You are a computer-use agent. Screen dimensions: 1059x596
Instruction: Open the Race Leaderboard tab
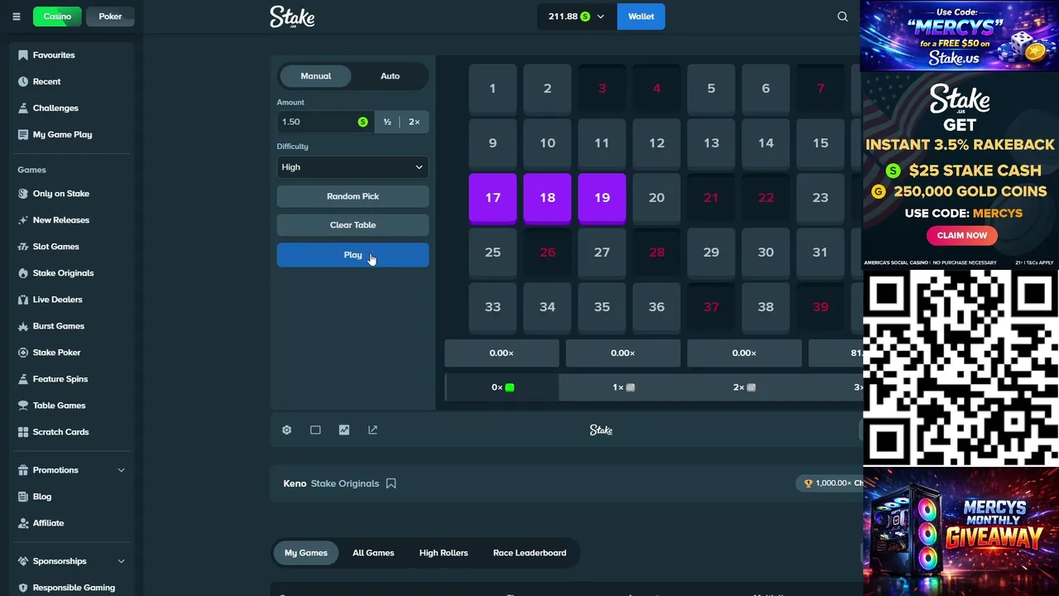pyautogui.click(x=529, y=553)
